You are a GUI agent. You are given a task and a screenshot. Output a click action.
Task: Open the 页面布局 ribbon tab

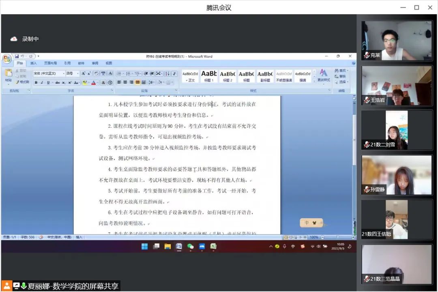(50, 63)
